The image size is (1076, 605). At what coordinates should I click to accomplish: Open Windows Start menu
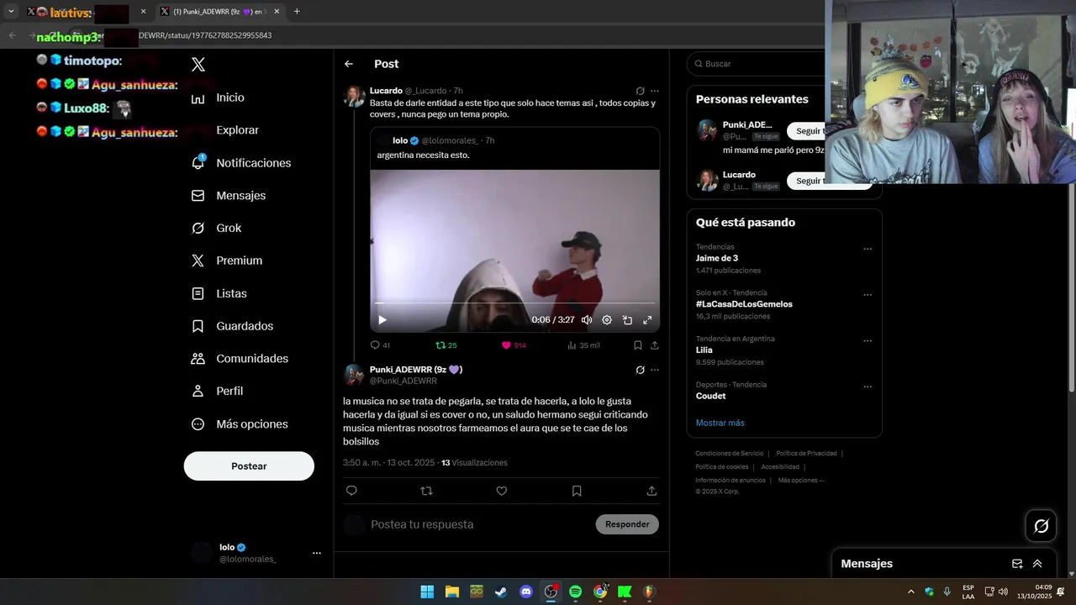(427, 592)
